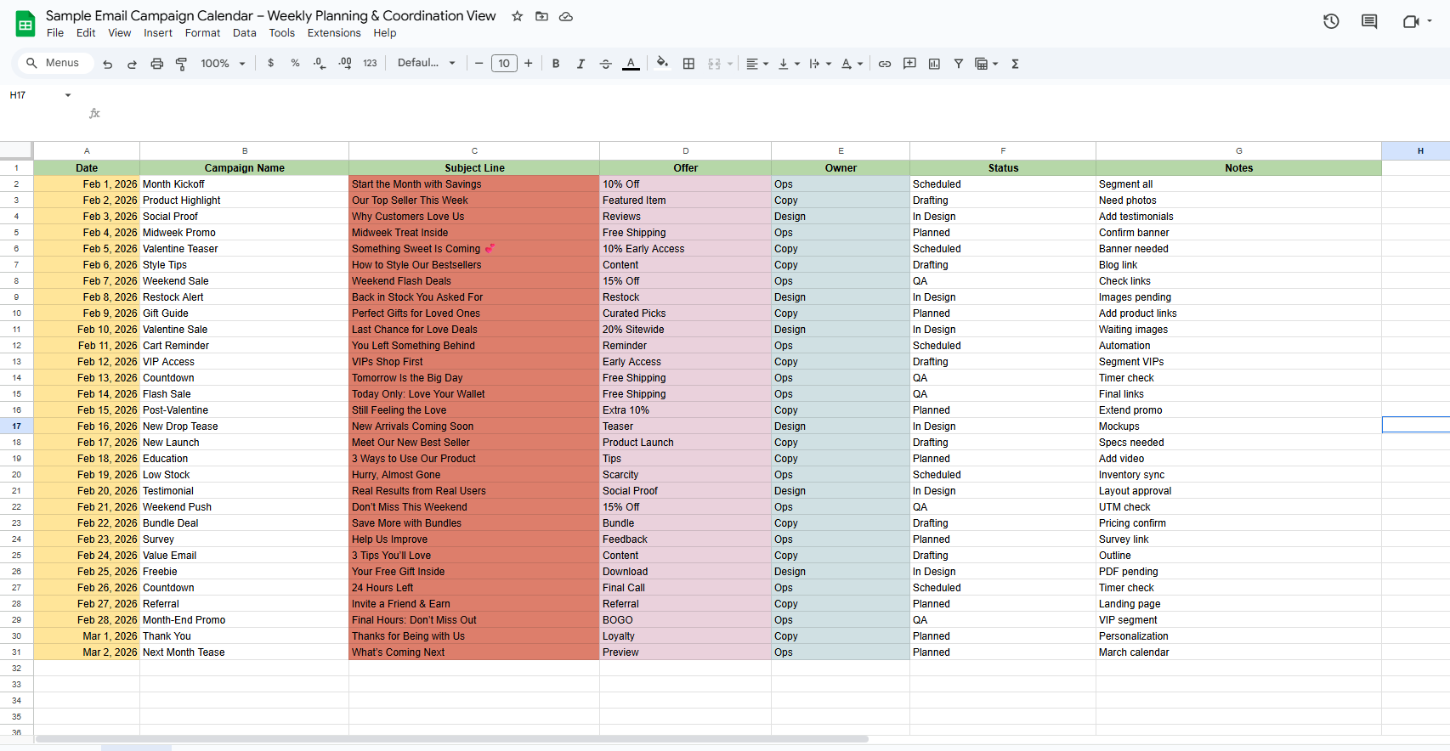Star this spreadsheet document

click(x=517, y=16)
